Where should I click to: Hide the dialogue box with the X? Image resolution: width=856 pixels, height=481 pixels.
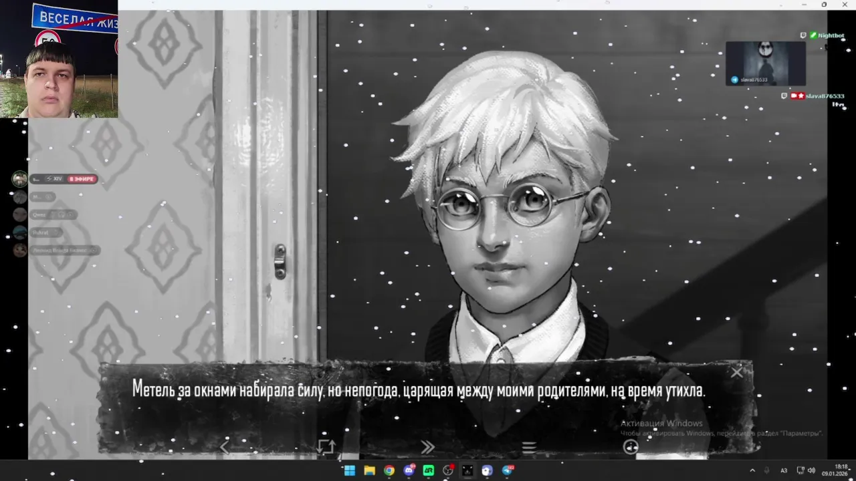tap(736, 372)
